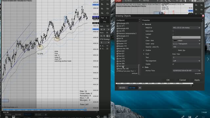
Task: Select @Arrow line 185 in the list
Action: 122,69
